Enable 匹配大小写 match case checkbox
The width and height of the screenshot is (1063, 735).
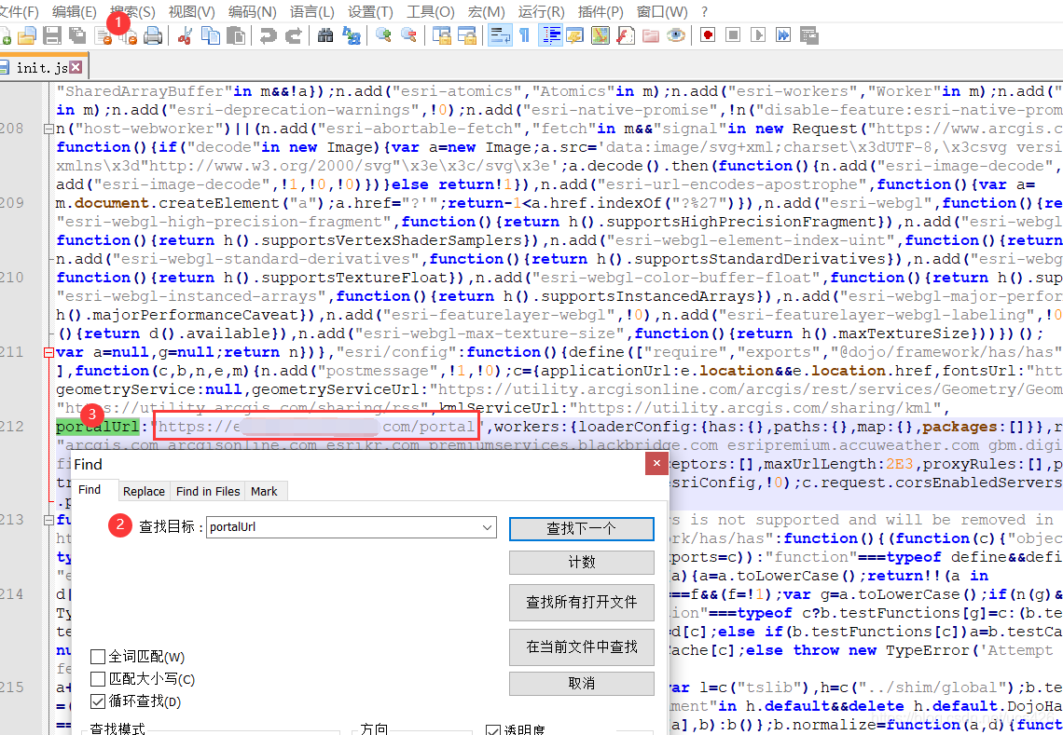[x=98, y=679]
